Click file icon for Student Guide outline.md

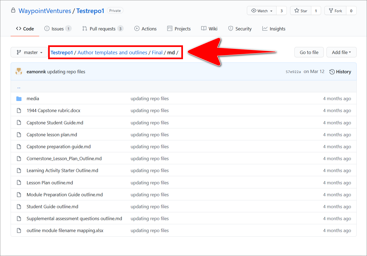(x=19, y=206)
